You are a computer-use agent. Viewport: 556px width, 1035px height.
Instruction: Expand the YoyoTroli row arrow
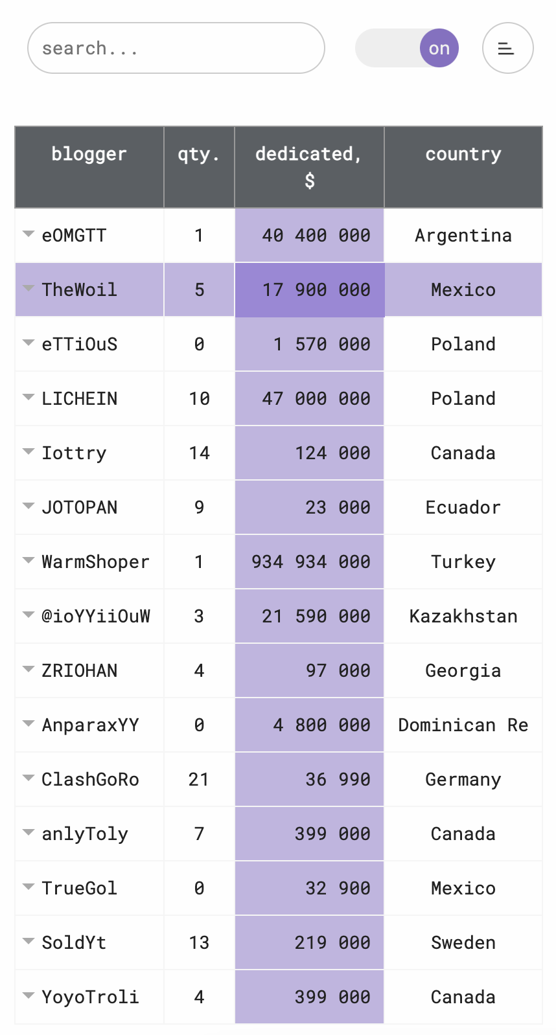point(28,995)
